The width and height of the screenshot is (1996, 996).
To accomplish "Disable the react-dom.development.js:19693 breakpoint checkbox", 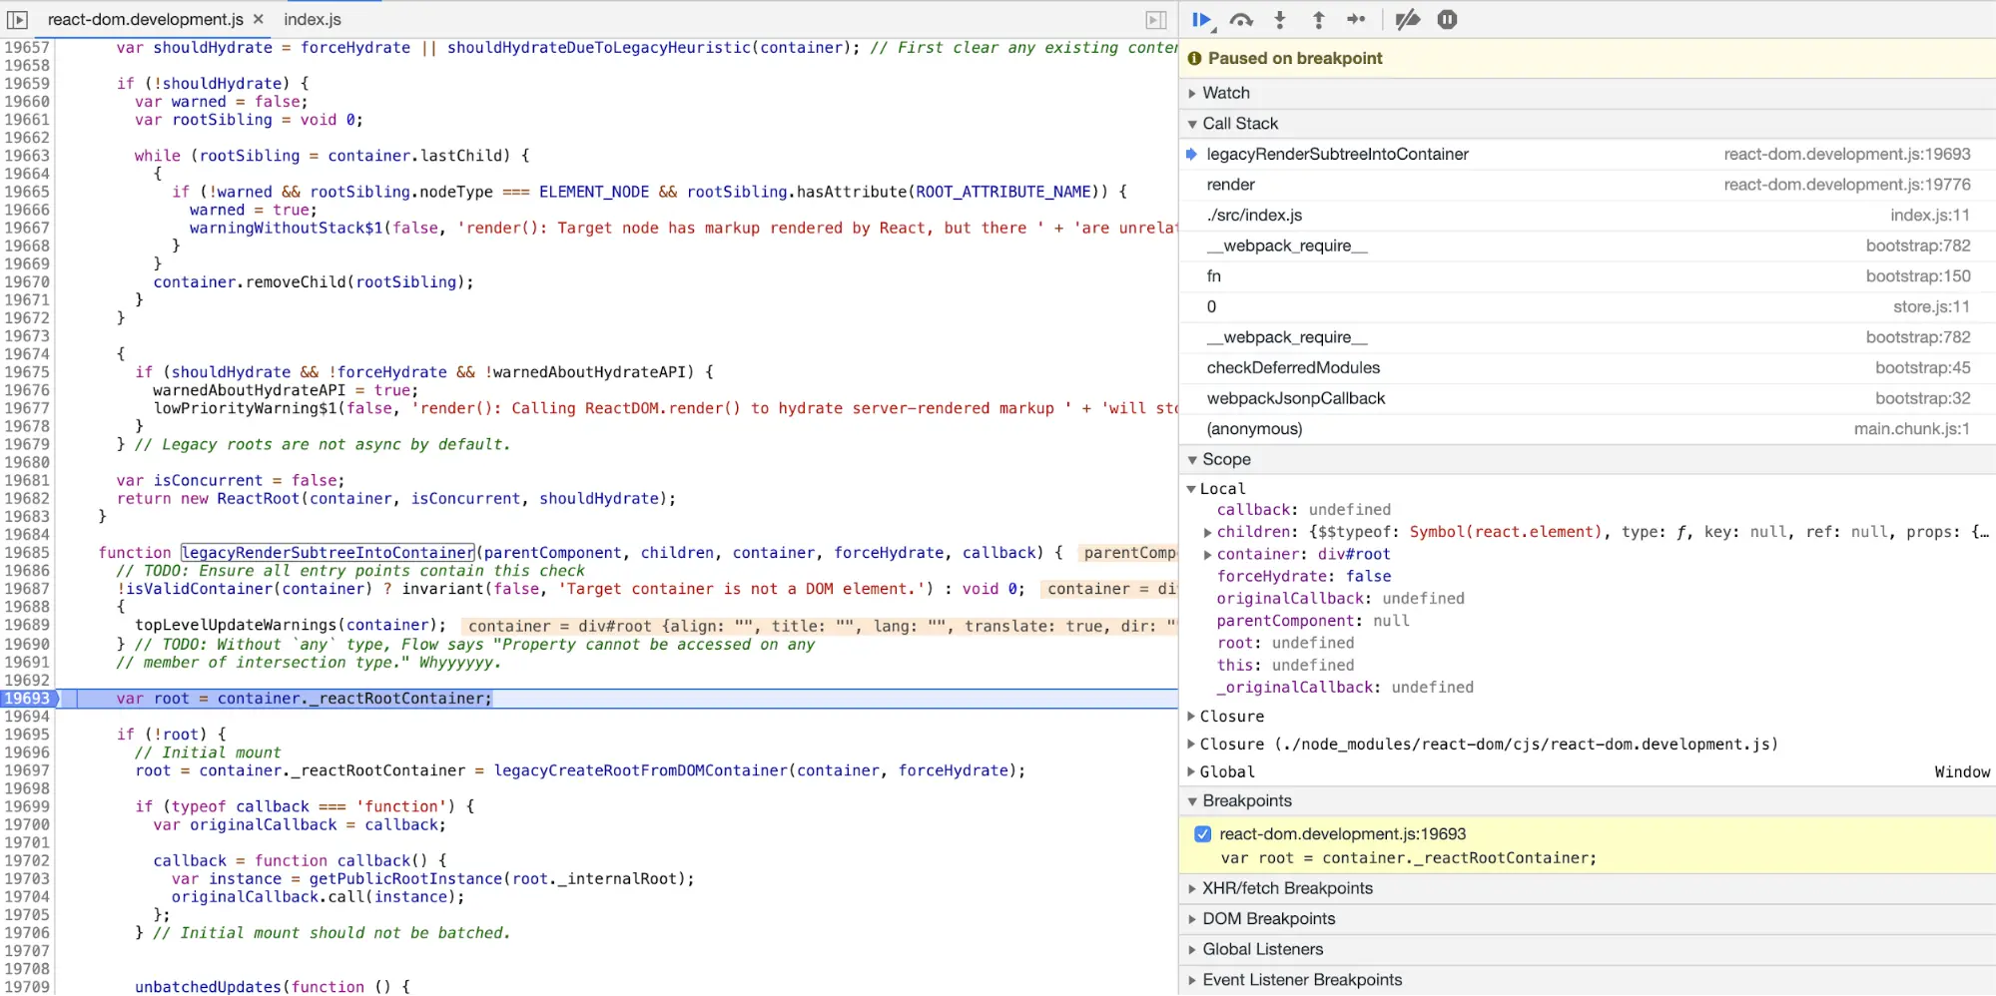I will 1202,833.
